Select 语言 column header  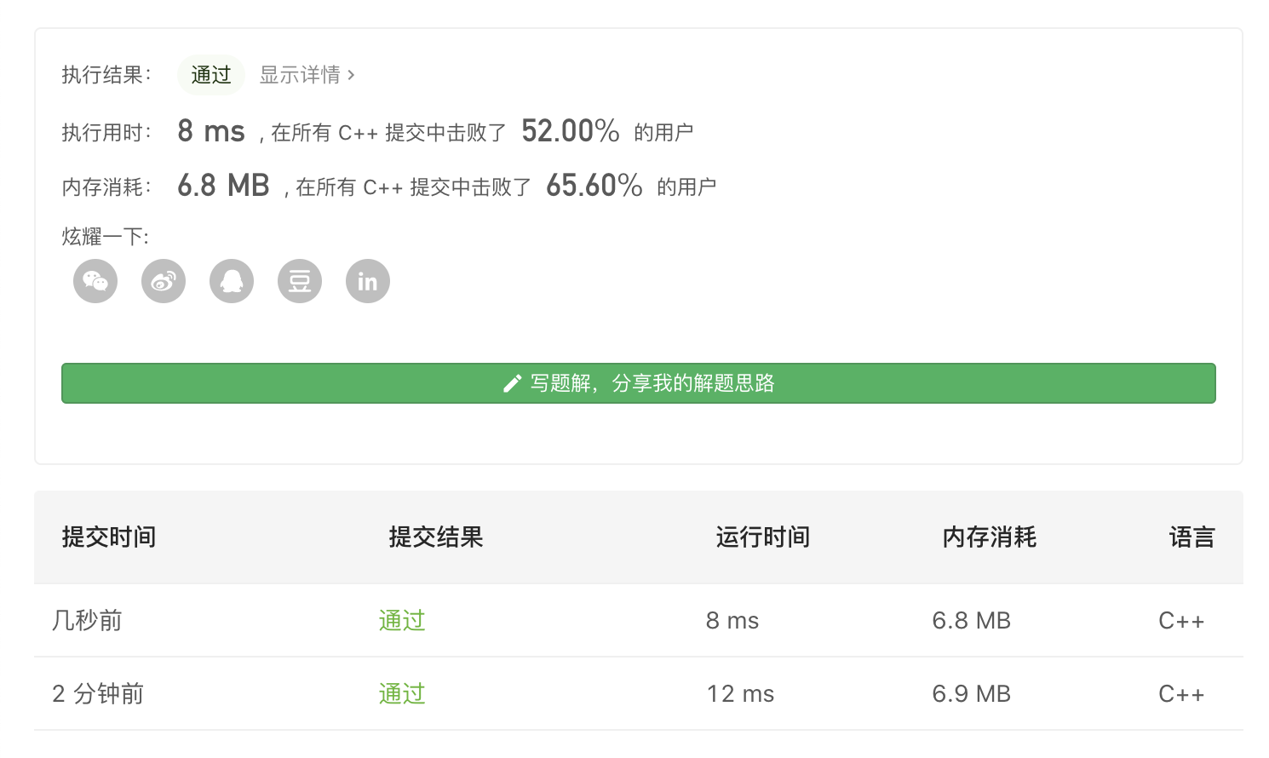click(x=1192, y=537)
